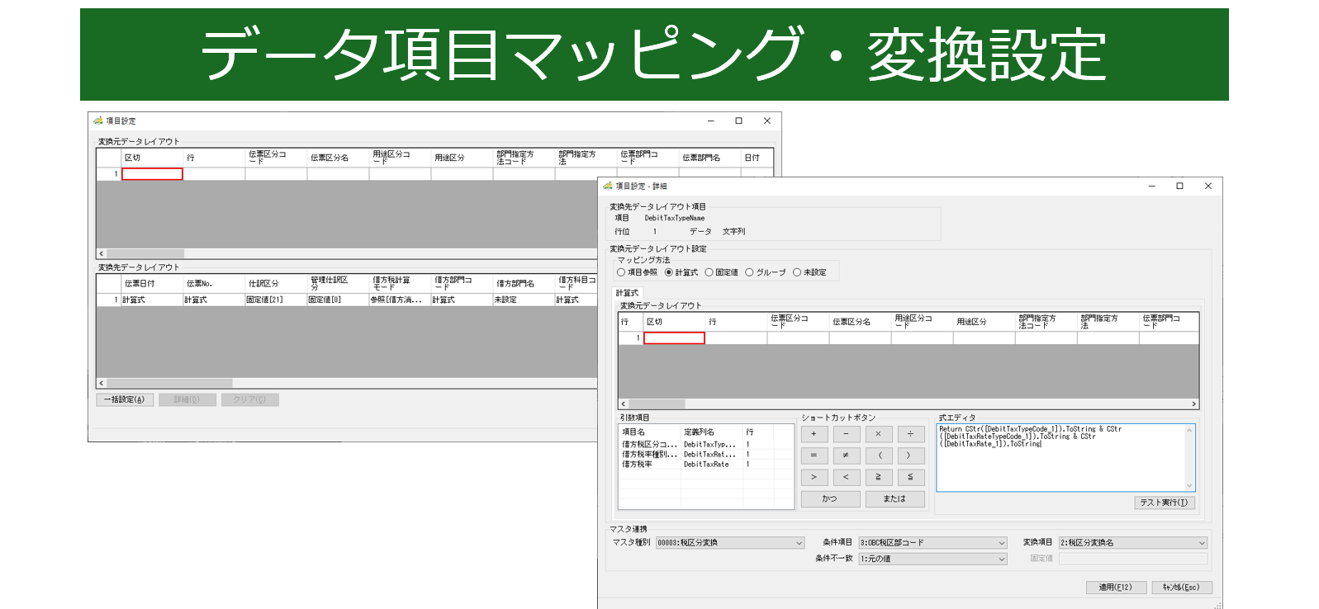Click the multiply (×) shortcut button
Image resolution: width=1319 pixels, height=609 pixels.
click(x=878, y=434)
